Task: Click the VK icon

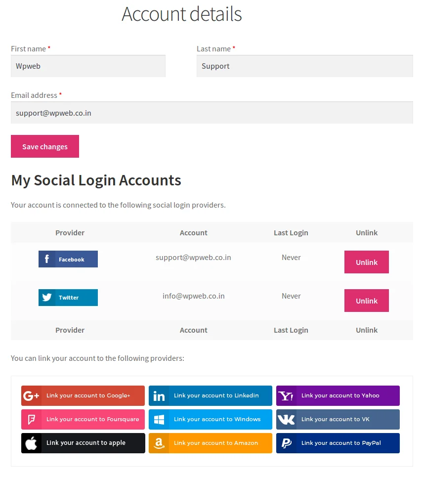Action: [x=287, y=419]
